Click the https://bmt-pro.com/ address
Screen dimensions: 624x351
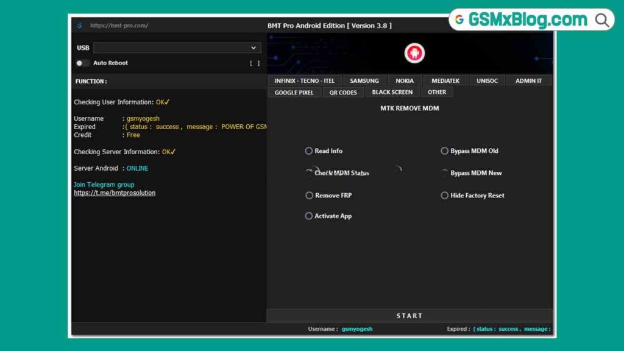119,26
